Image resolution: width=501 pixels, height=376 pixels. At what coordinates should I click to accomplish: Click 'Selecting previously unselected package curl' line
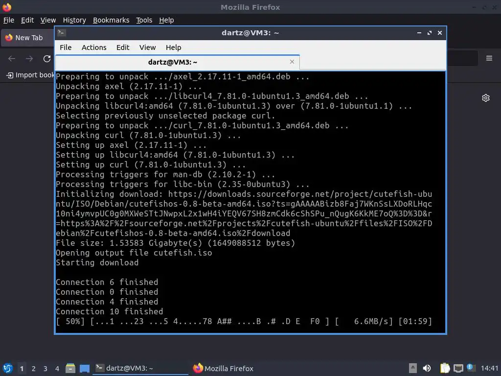(x=165, y=116)
